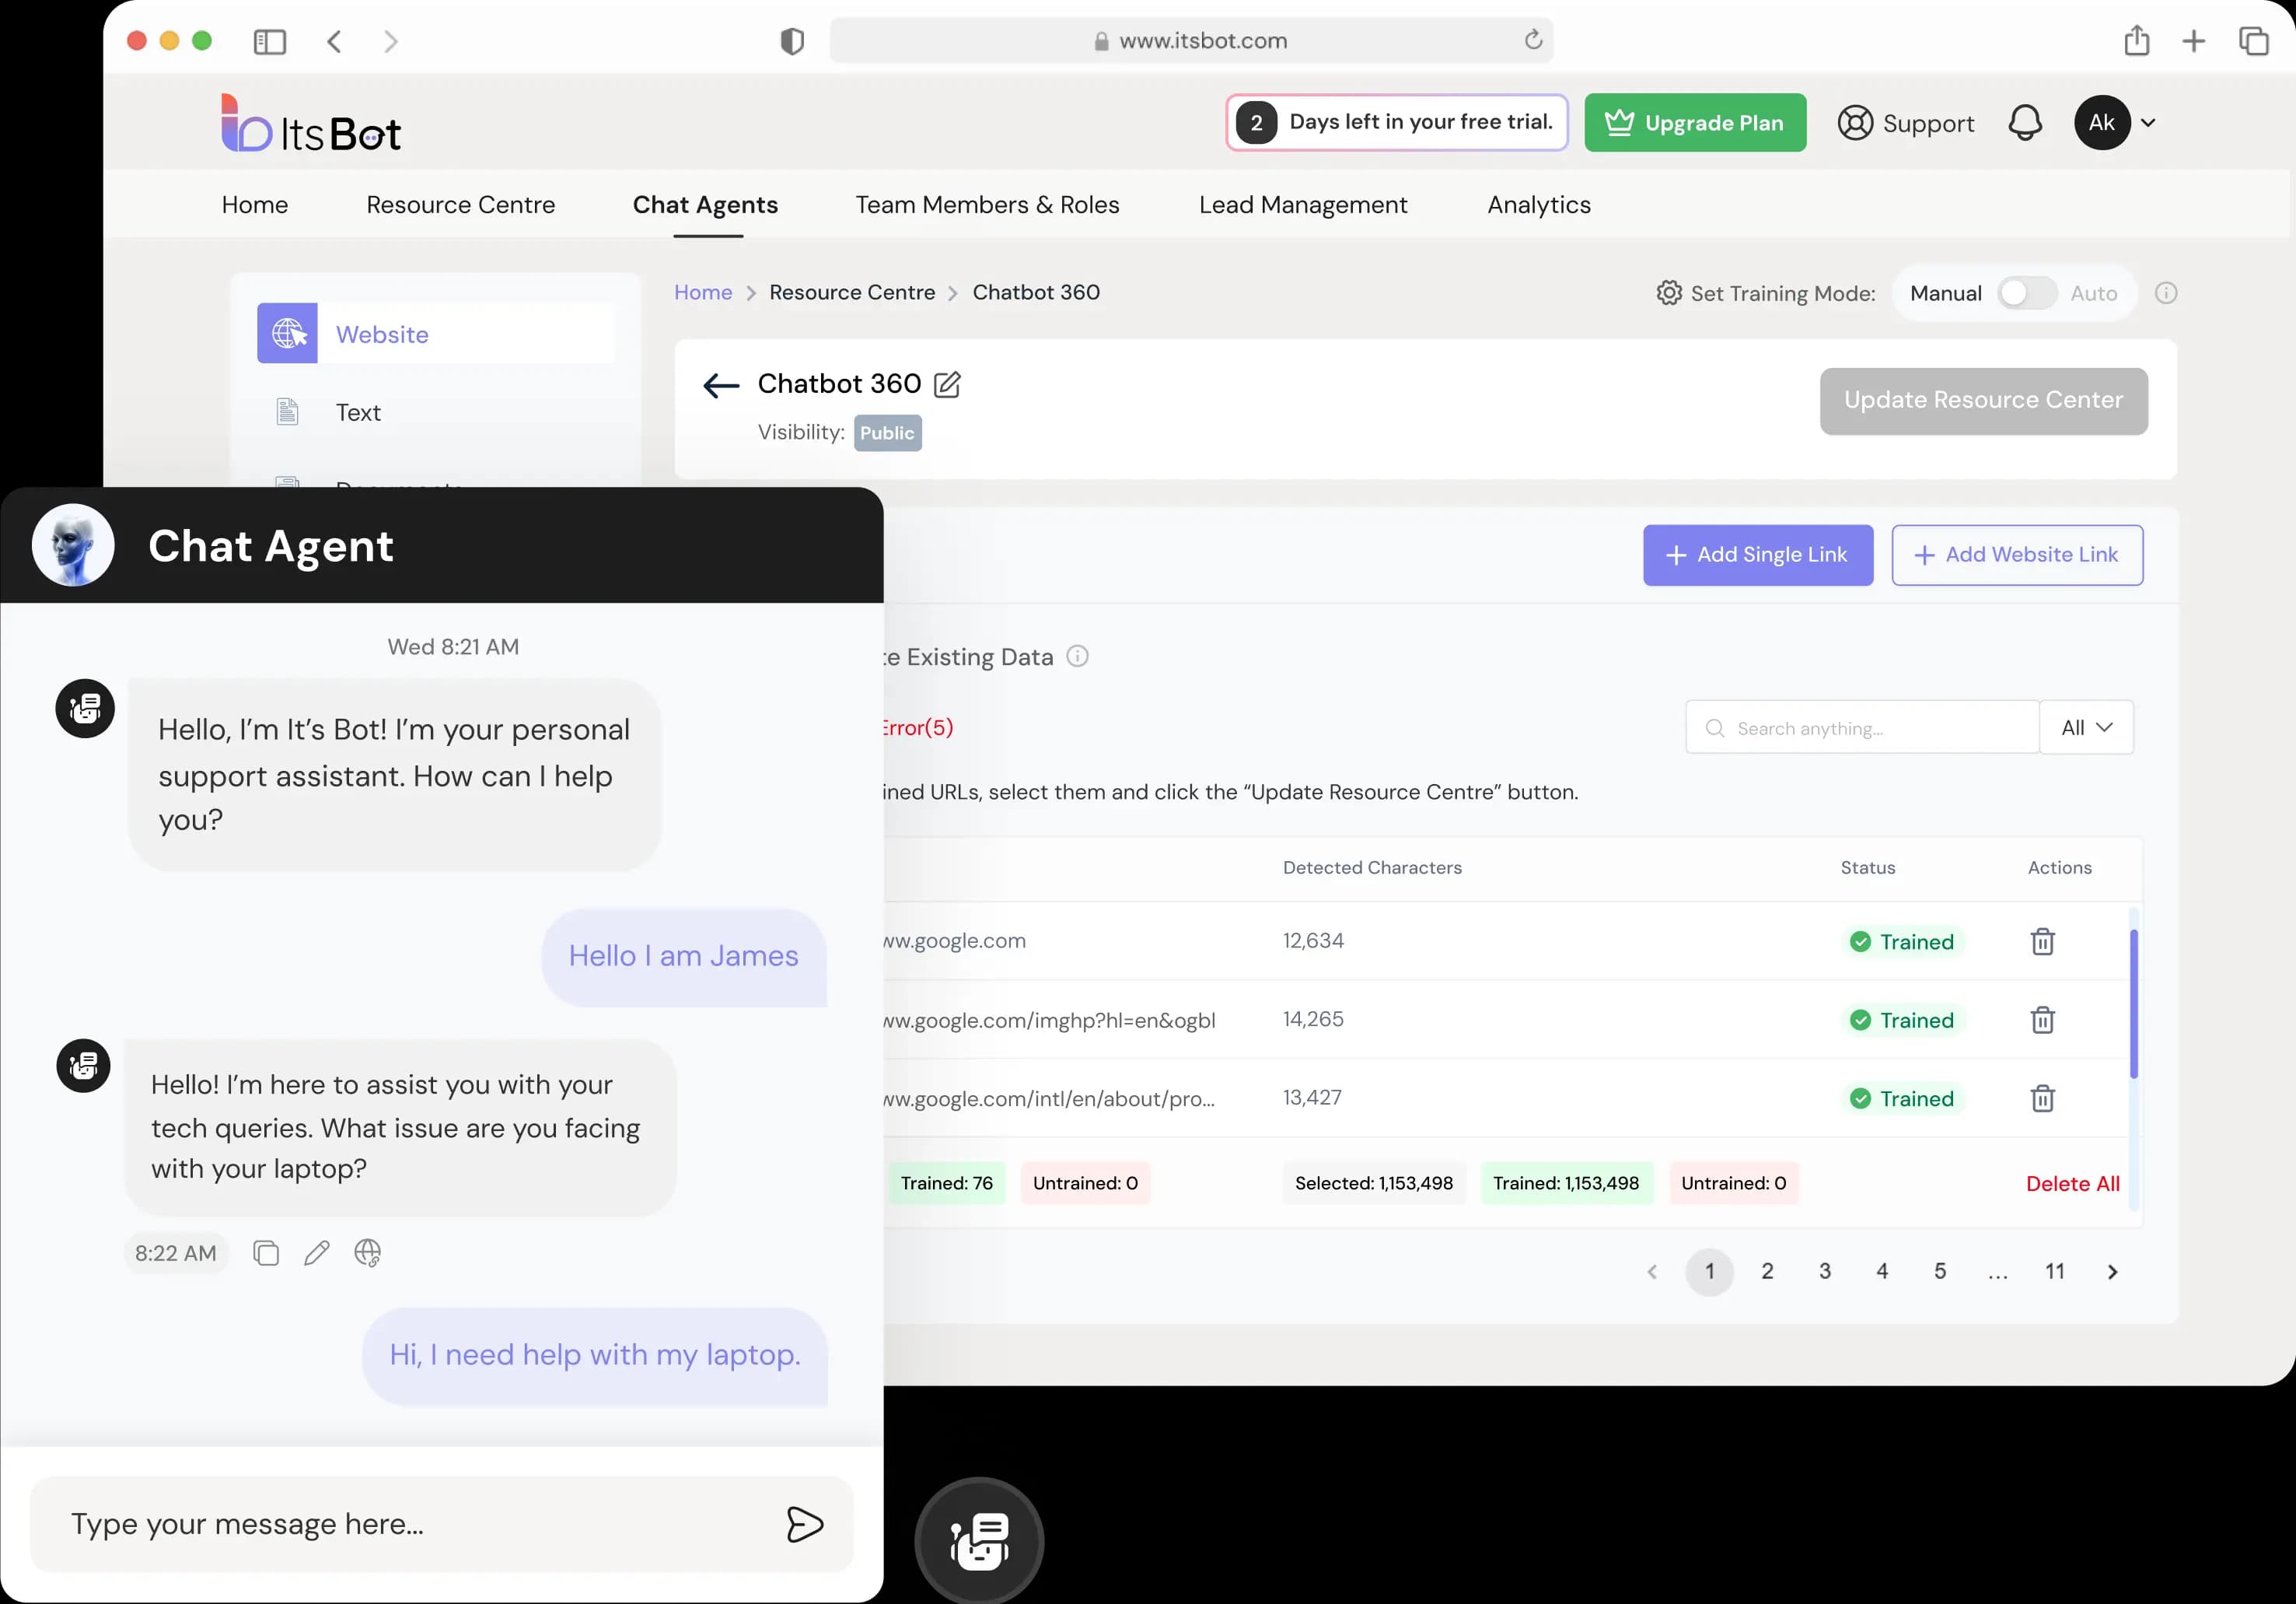Click the floating chat bot launcher button
The width and height of the screenshot is (2296, 1604).
(979, 1541)
